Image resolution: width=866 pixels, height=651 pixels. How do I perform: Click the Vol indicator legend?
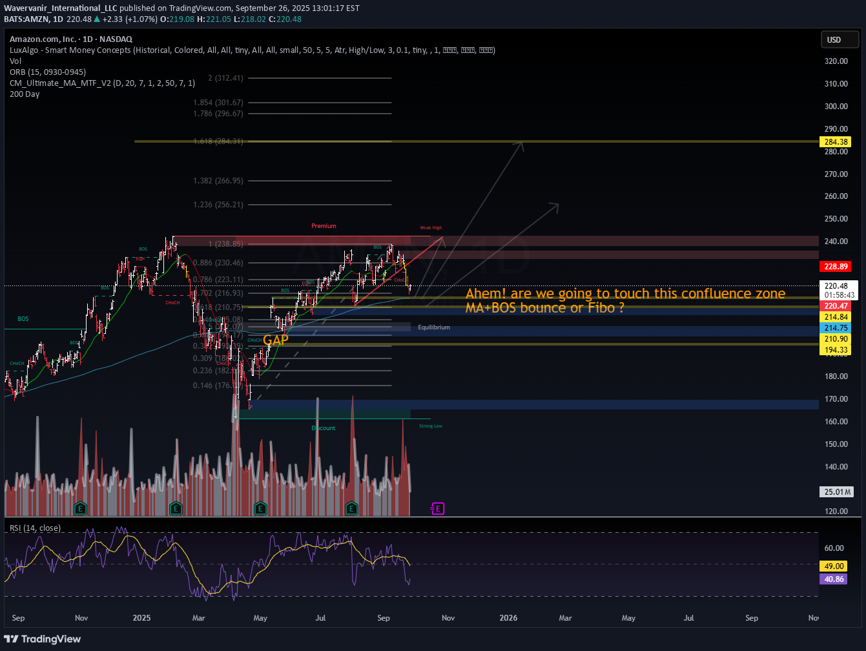(15, 61)
